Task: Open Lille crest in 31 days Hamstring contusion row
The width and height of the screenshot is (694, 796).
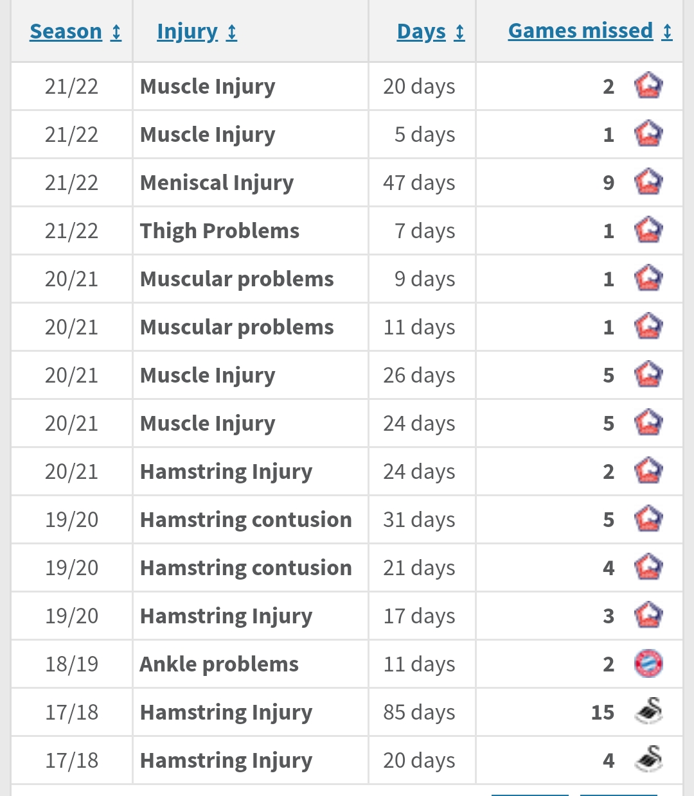Action: point(648,519)
